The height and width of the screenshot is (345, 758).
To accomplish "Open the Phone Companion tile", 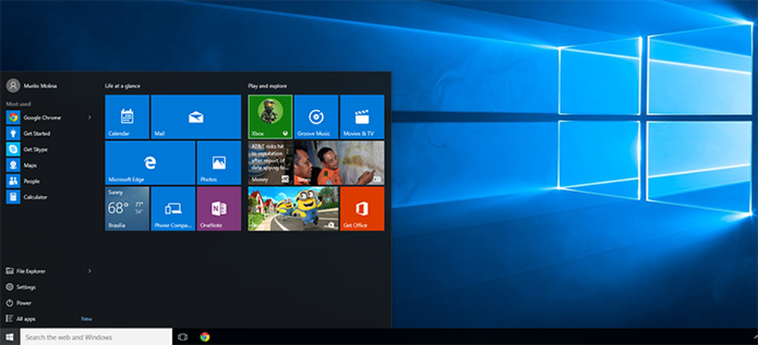I will [x=173, y=208].
